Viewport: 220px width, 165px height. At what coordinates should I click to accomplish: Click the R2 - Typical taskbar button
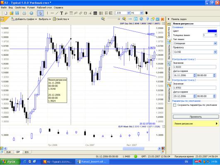tap(58, 162)
